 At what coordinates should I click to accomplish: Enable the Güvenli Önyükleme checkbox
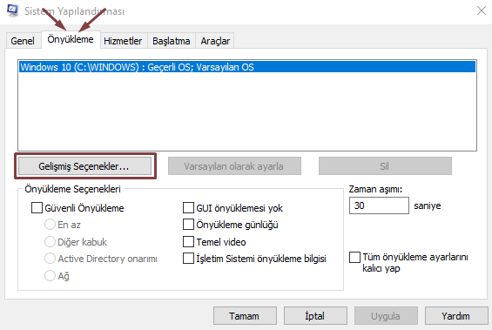[37, 207]
